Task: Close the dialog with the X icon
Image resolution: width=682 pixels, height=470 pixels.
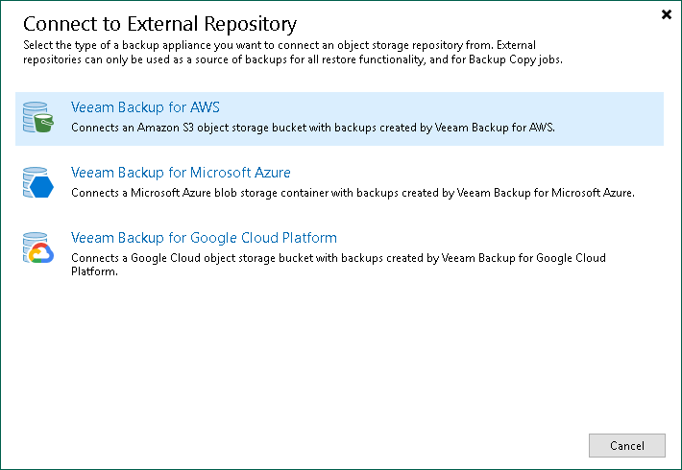Action: (667, 14)
